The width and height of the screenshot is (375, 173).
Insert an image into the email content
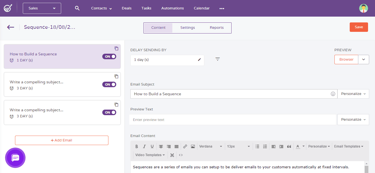pyautogui.click(x=193, y=146)
